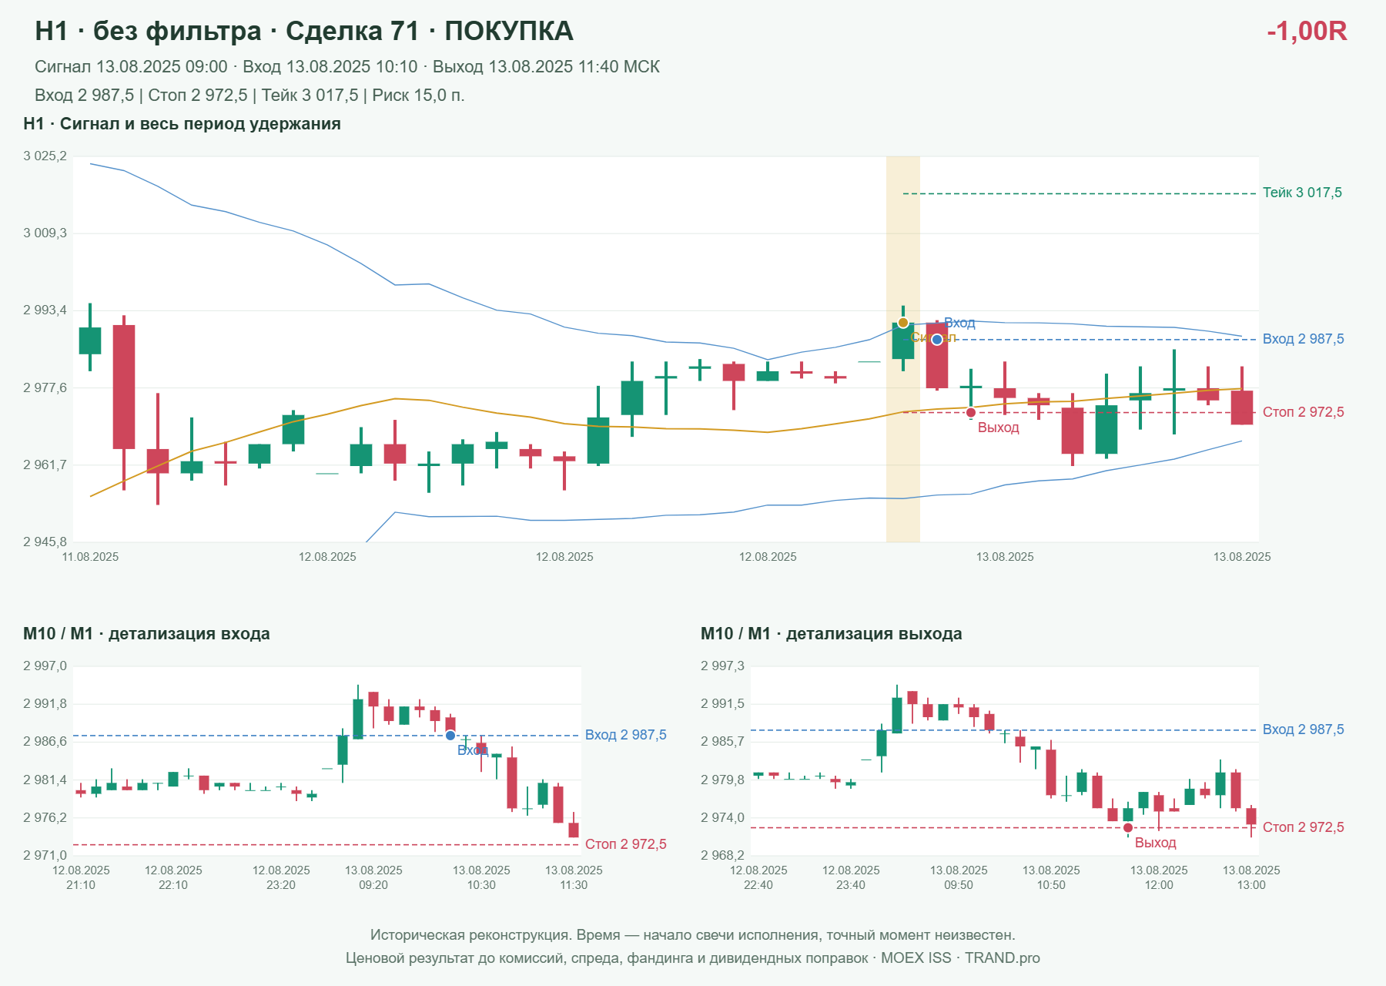Click heading 'M10 / M1 · детализация выхода'
This screenshot has height=986, width=1386.
pyautogui.click(x=832, y=634)
